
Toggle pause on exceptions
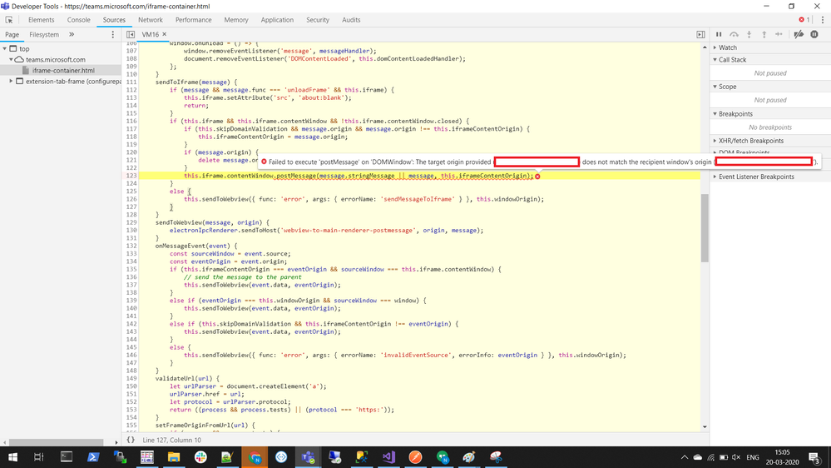tap(814, 35)
